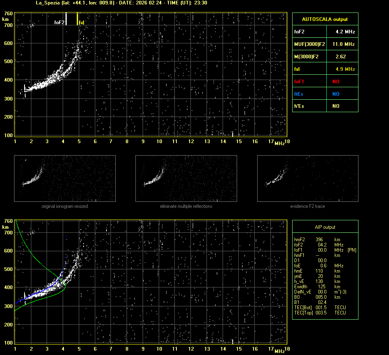Select the yellow fxI 4.9 MHz row
Viewport: 389px width, 355px height.
[325, 69]
